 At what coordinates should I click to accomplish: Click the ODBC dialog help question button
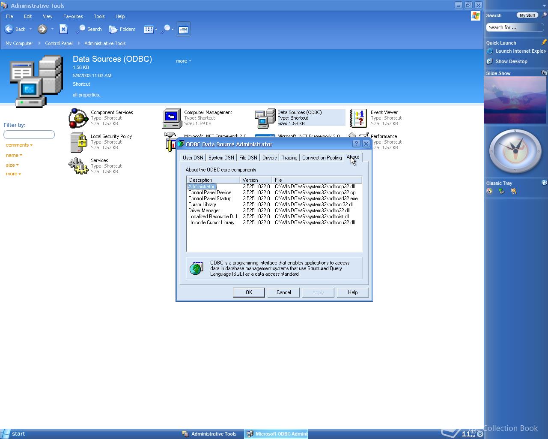[357, 144]
